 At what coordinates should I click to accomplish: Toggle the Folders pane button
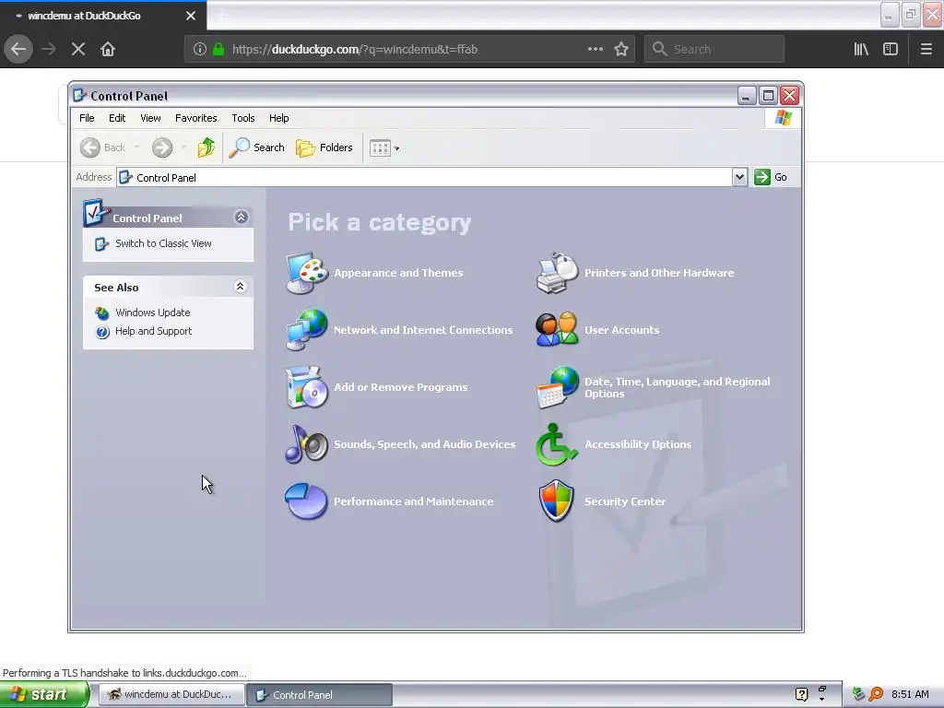tap(324, 147)
